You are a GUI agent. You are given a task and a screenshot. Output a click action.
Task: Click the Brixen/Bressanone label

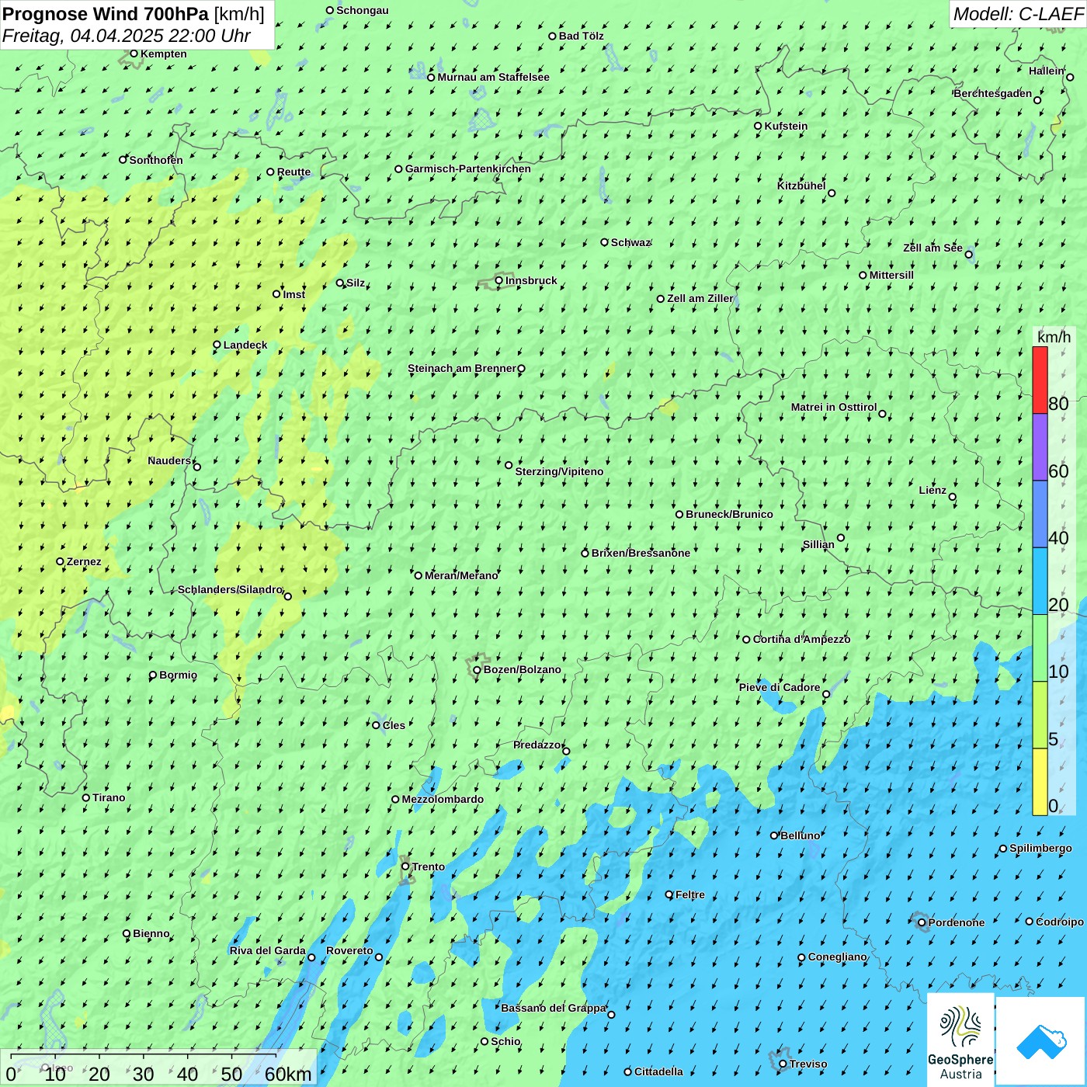click(x=641, y=553)
